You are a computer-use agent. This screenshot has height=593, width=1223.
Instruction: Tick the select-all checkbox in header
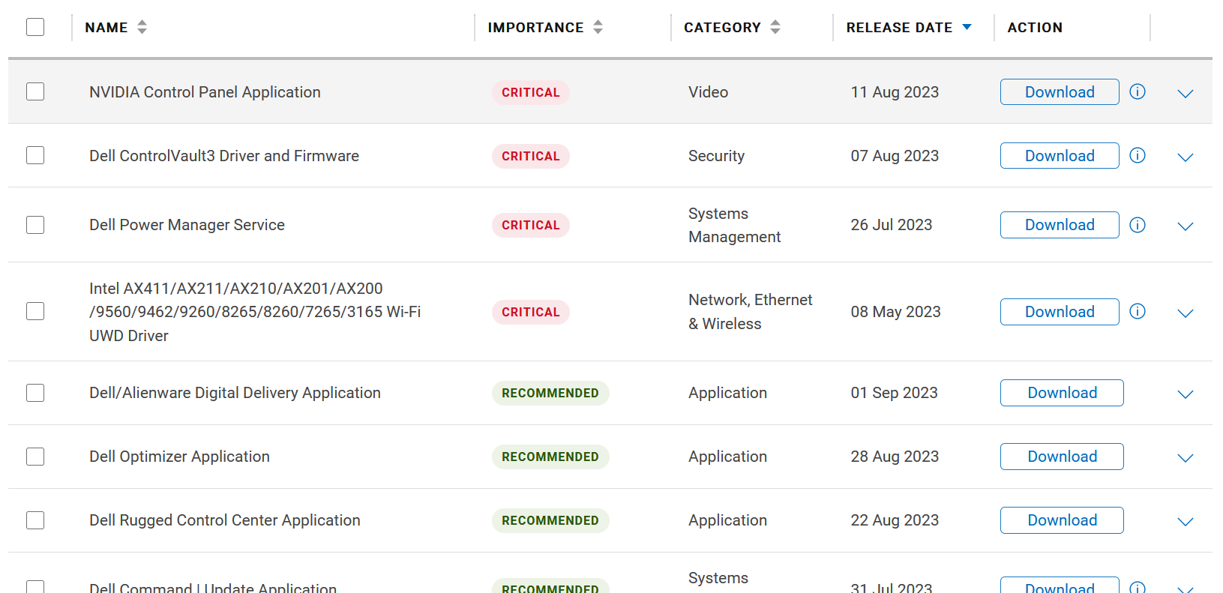(x=35, y=27)
